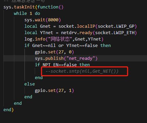Click the 'else' keyword
The image size is (147, 123).
pyautogui.click(x=30, y=84)
